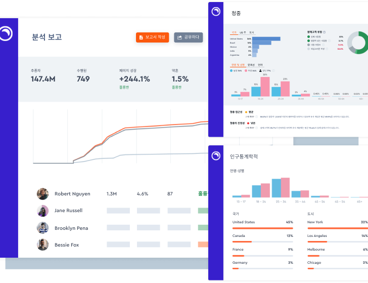368x283 pixels.
Task: Select the 연령 및 성별 tab
Action: click(238, 65)
